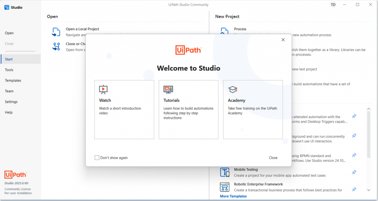Click the Process project title
The image size is (378, 201).
240,29
